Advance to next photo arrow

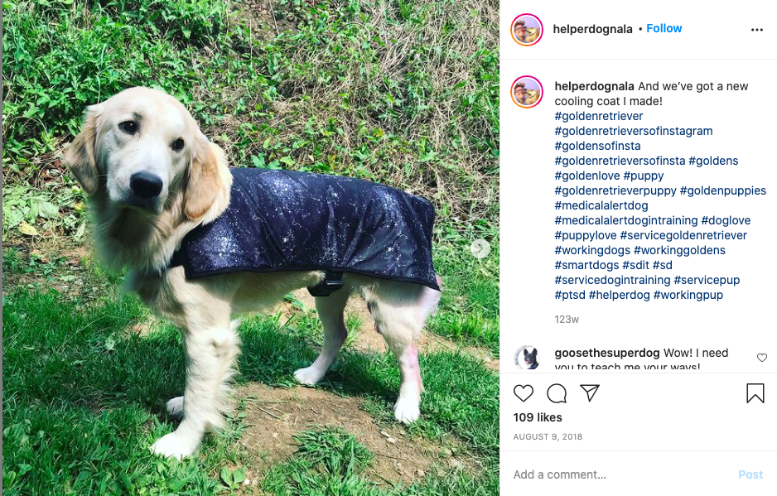coord(480,248)
